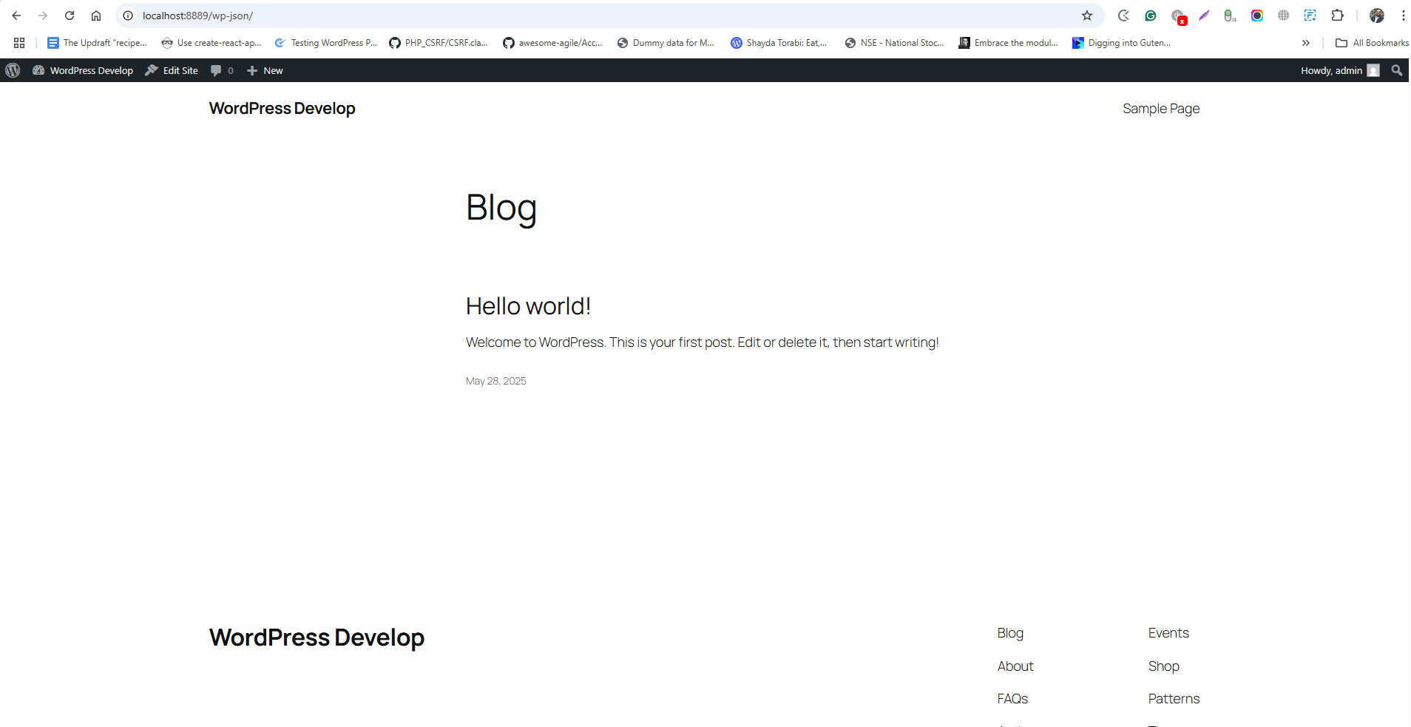Open 'Dummy data for M...' bookmark
Viewport: 1411px width, 727px height.
point(666,43)
